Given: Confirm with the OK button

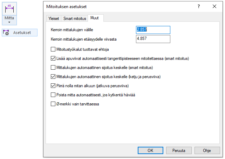Looking at the screenshot, I should (150, 150).
